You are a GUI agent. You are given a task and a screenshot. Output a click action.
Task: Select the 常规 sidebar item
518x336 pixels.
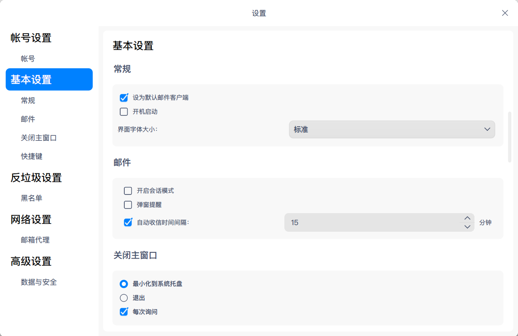pyautogui.click(x=27, y=100)
